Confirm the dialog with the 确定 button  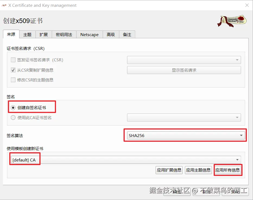click(177, 192)
